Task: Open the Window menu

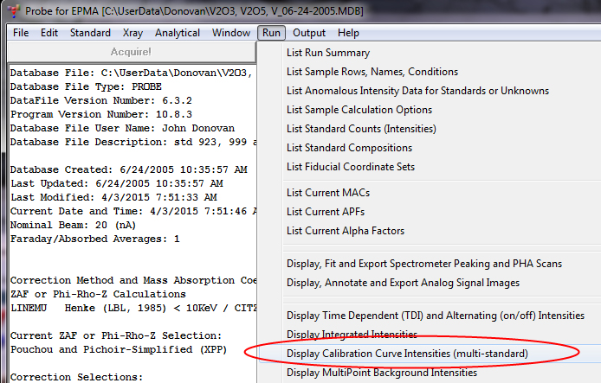Action: (x=231, y=33)
